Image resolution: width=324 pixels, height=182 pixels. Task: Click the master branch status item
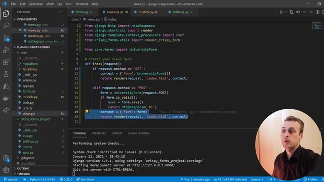(x=11, y=179)
